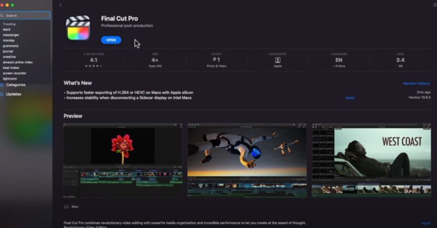
Task: Select trending search 'grammarly'
Action: 10,46
